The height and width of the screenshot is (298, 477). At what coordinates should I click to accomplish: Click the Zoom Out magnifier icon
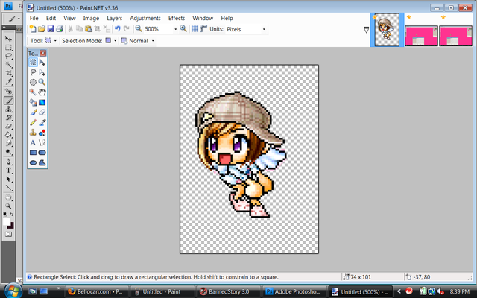[x=139, y=28]
